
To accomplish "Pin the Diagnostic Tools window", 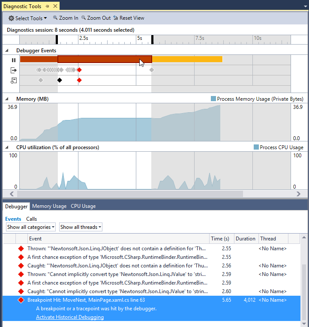I will (47, 6).
